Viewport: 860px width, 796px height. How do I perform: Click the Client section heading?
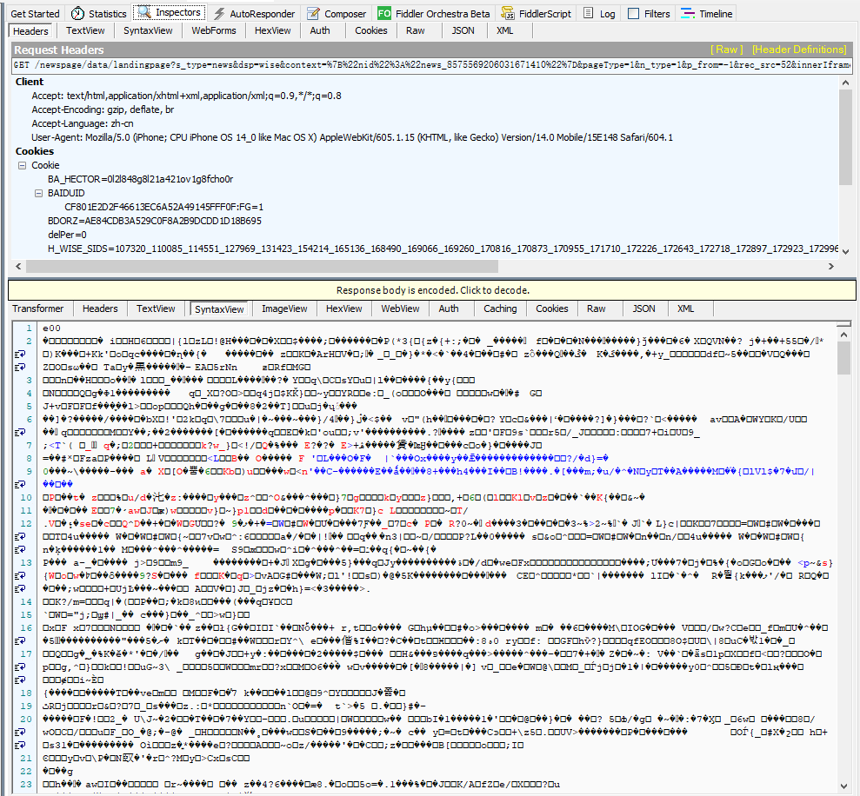coord(29,81)
